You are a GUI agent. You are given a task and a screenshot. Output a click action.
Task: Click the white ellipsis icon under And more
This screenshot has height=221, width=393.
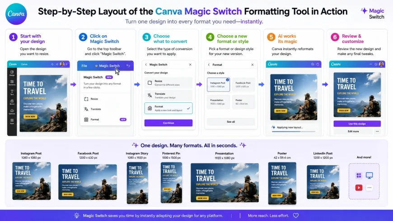pyautogui.click(x=369, y=188)
